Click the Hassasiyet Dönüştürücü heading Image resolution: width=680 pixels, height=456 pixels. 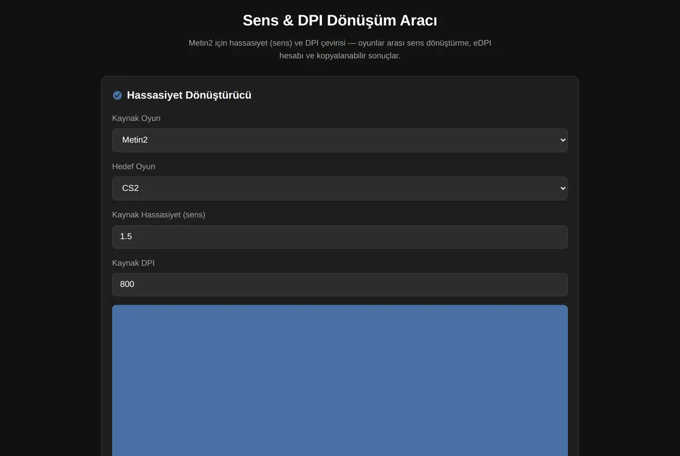(189, 95)
